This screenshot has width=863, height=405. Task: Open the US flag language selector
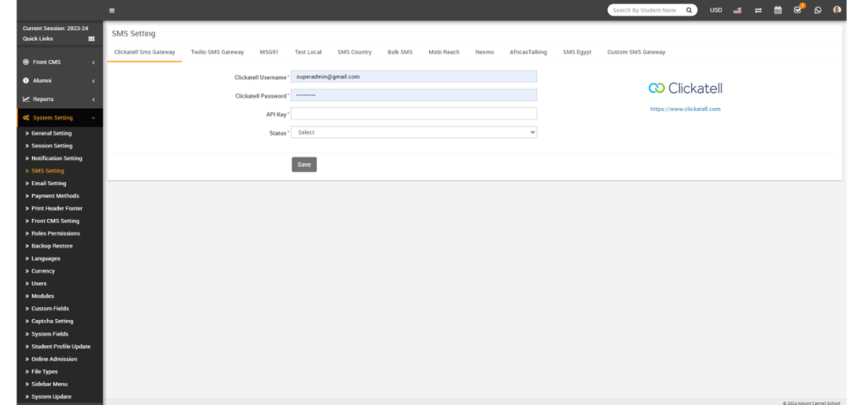pyautogui.click(x=737, y=10)
